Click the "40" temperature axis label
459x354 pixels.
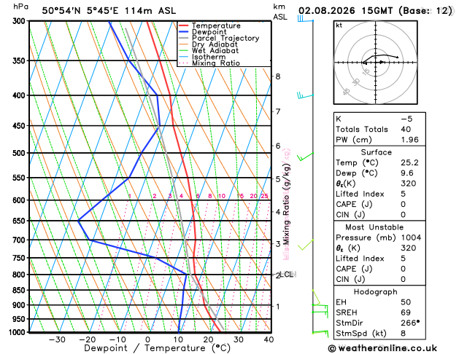point(269,340)
